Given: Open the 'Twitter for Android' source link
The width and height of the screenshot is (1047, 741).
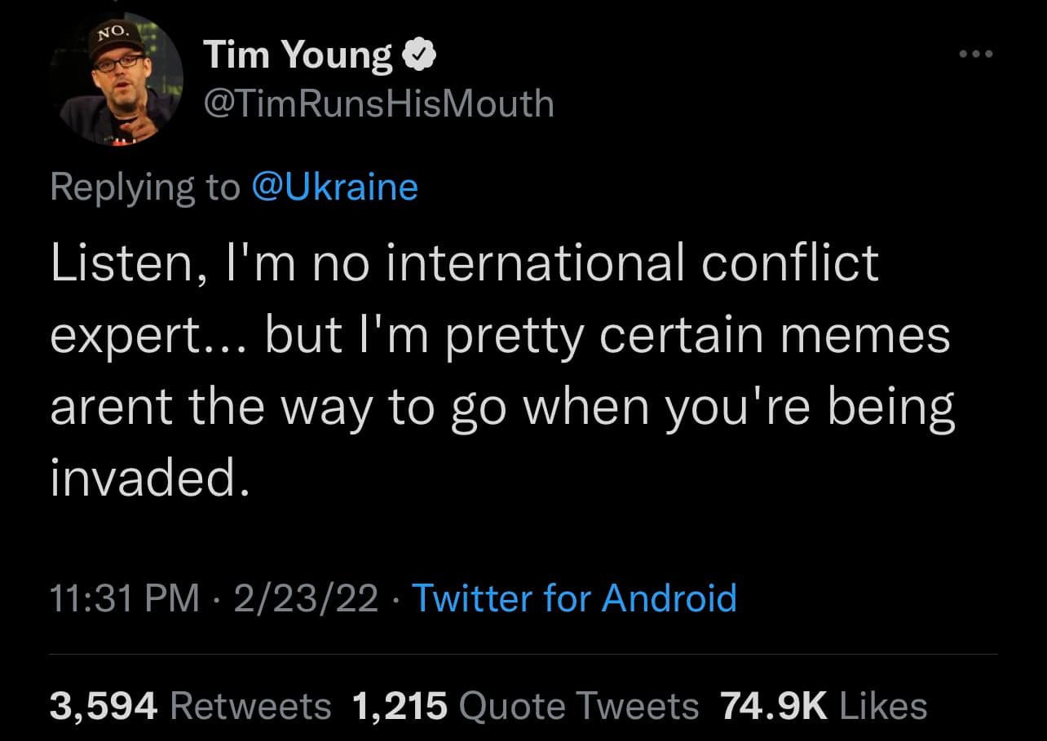Looking at the screenshot, I should click(574, 598).
